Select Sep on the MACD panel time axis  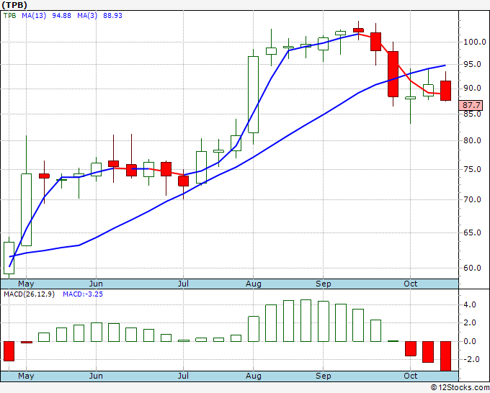click(x=323, y=376)
